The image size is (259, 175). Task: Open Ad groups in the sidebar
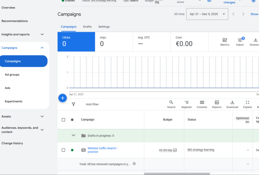[x=12, y=75]
